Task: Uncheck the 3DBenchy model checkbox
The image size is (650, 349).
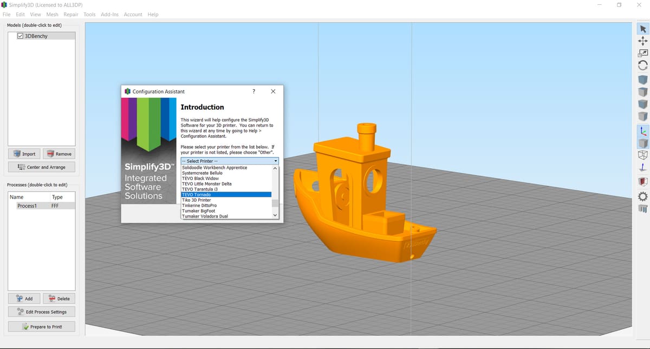Action: [21, 36]
